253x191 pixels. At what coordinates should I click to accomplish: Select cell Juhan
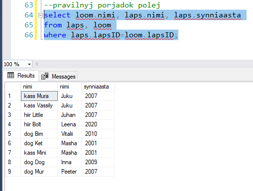[x=69, y=115]
